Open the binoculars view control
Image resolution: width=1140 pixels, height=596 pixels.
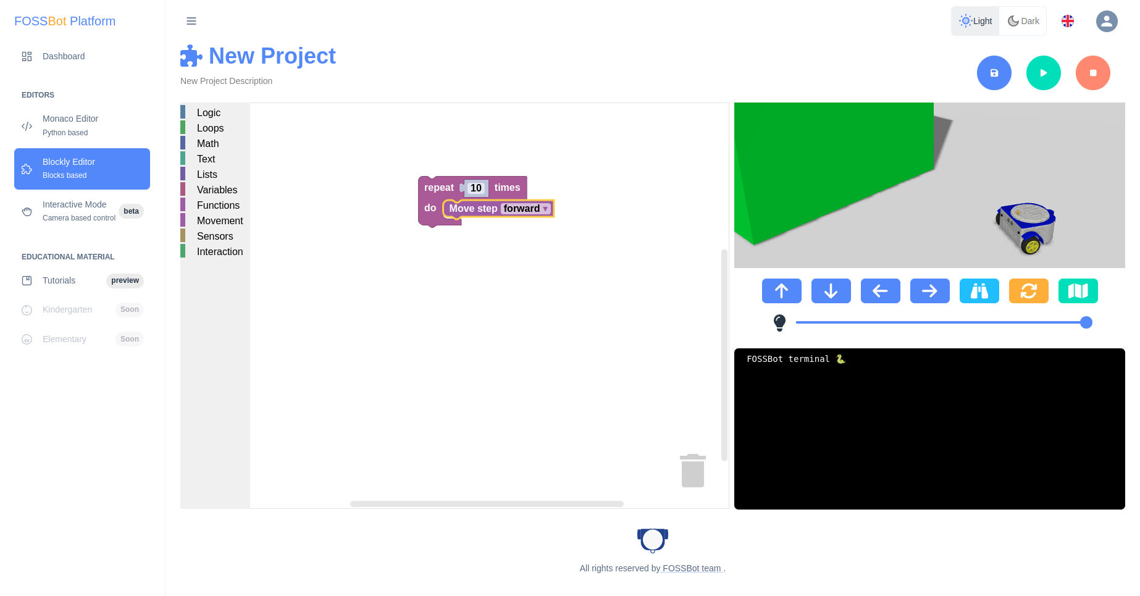979,290
